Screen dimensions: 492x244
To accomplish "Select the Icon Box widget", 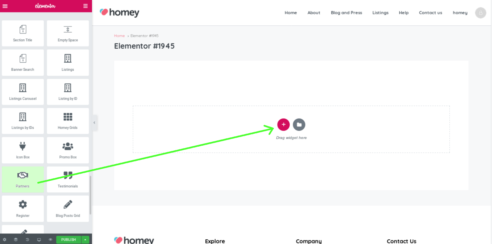I will (23, 150).
